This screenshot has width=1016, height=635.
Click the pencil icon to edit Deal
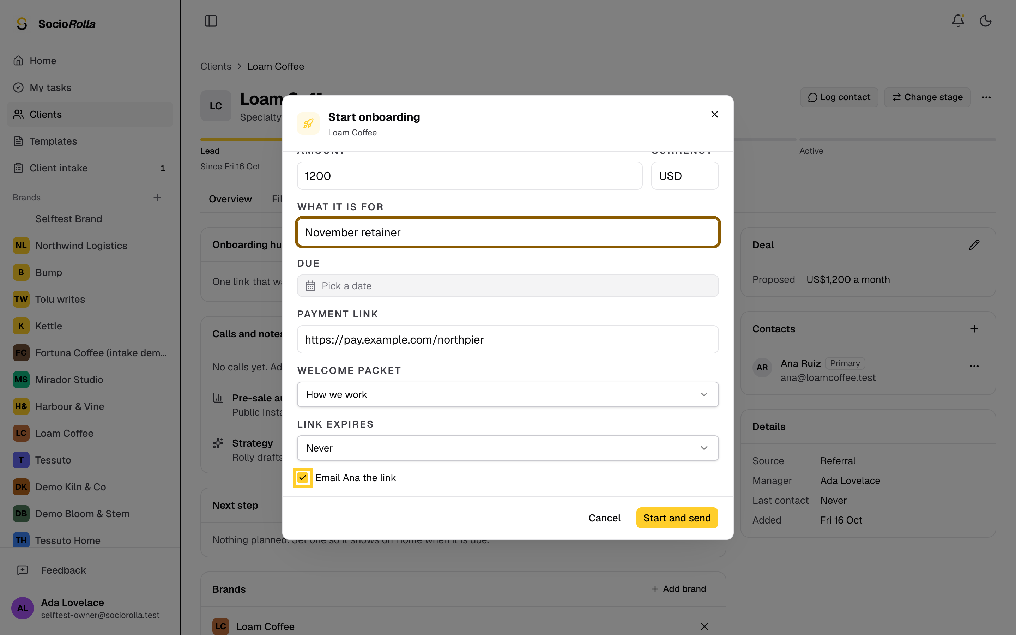pos(974,245)
